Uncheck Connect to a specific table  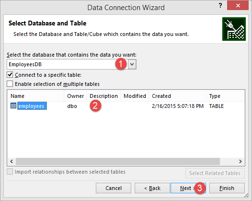point(10,75)
